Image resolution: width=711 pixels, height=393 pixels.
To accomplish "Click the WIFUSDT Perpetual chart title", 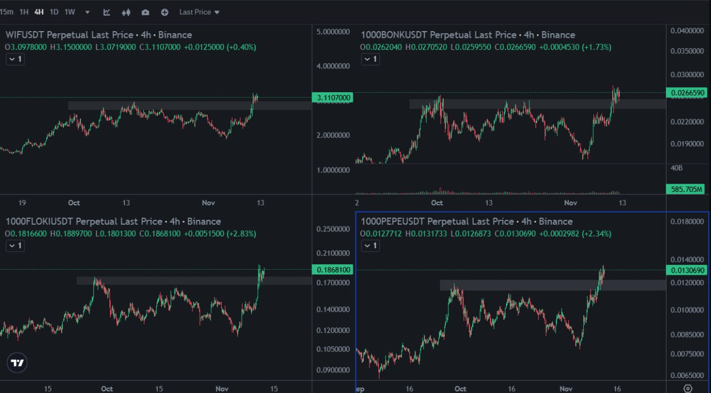I will pyautogui.click(x=98, y=34).
